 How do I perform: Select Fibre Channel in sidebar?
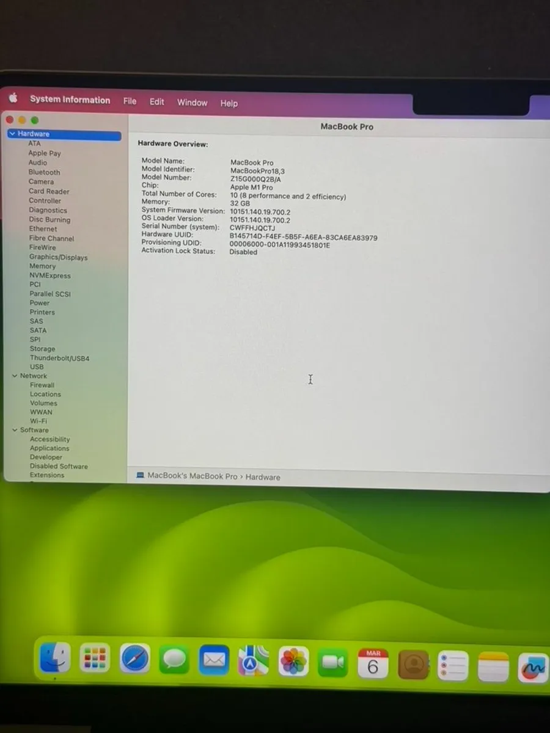tap(51, 238)
